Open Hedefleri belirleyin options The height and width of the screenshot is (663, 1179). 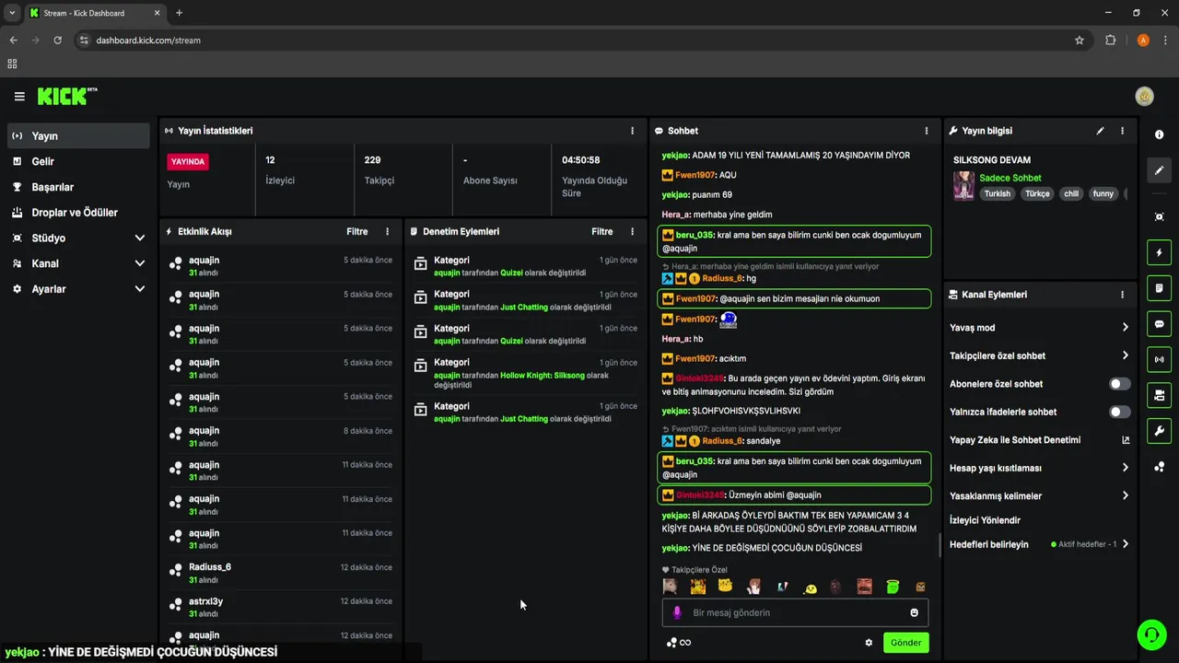point(1040,544)
